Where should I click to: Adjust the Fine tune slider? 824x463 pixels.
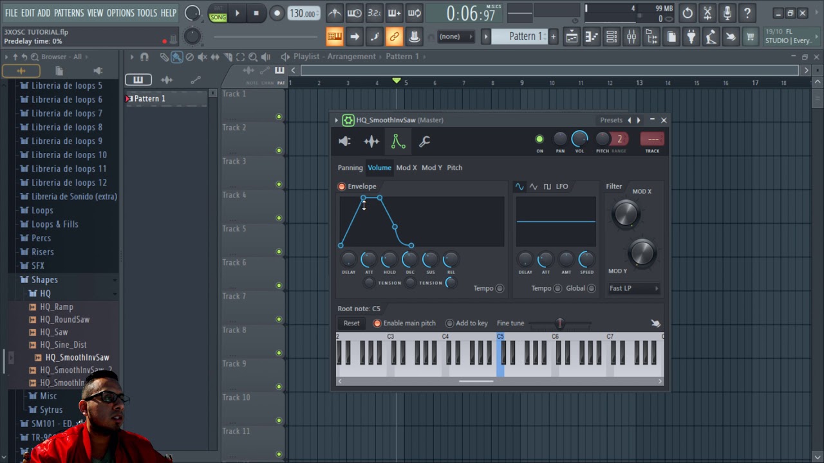(x=559, y=323)
